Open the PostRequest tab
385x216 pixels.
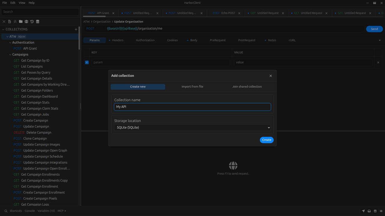pos(247,40)
